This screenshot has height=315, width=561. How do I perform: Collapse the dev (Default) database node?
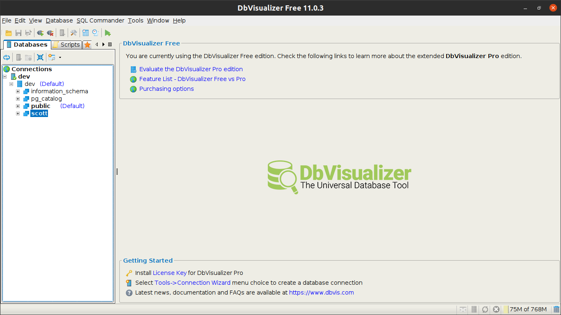pos(11,84)
